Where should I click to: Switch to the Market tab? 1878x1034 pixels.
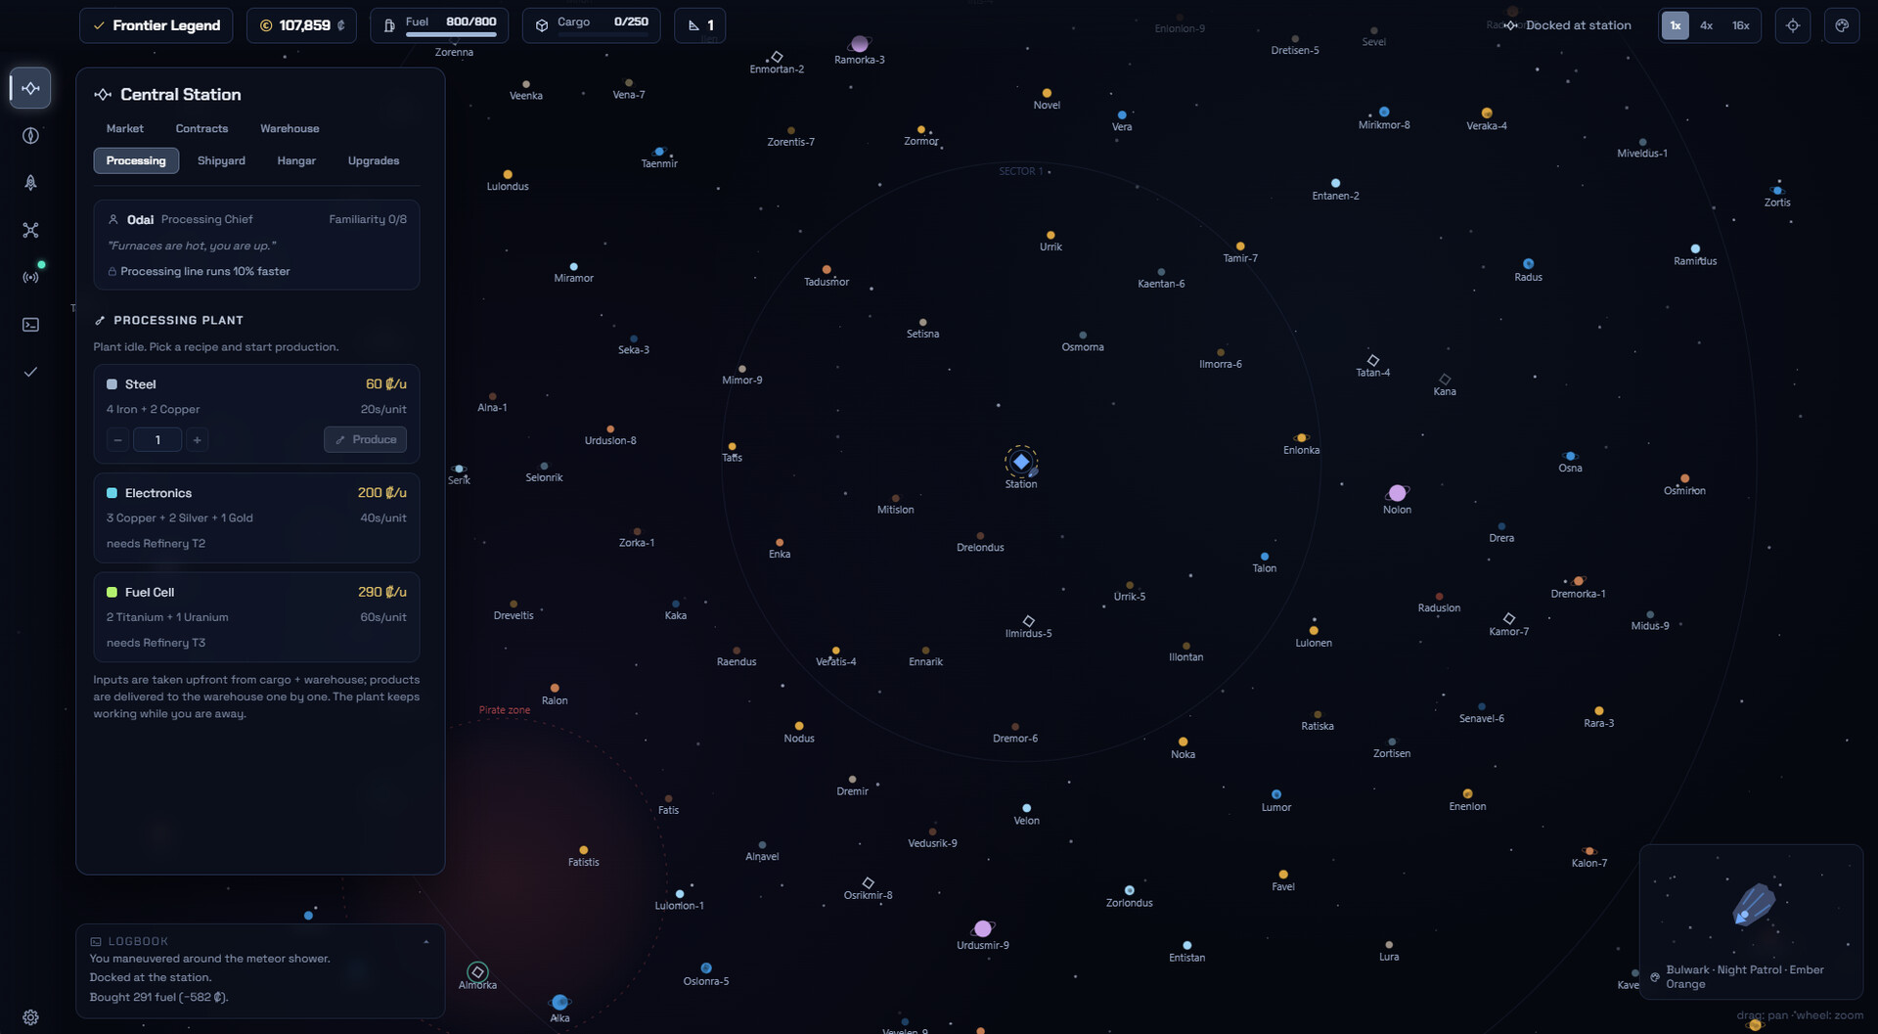[125, 128]
